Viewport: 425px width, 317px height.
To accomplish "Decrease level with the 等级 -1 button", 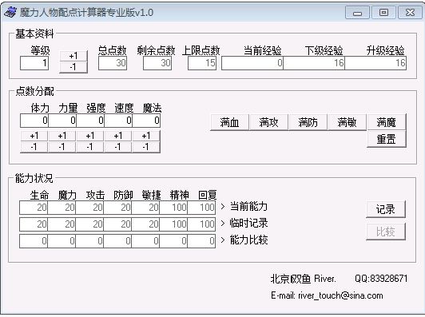I will 73,67.
